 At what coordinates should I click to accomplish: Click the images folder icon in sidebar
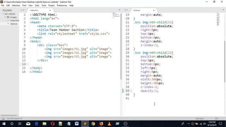click(x=8, y=17)
